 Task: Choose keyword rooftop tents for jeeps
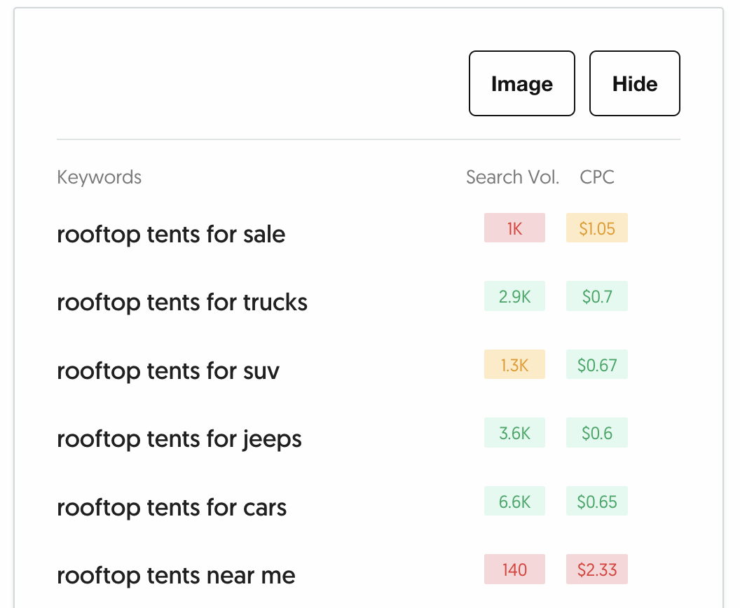point(179,439)
